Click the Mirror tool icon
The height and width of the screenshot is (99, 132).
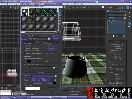coord(107,8)
